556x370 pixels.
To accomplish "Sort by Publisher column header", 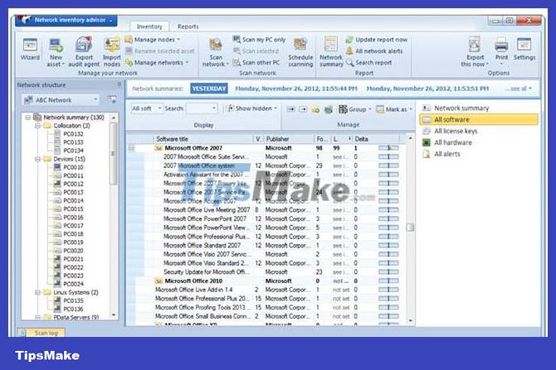I will coord(289,139).
